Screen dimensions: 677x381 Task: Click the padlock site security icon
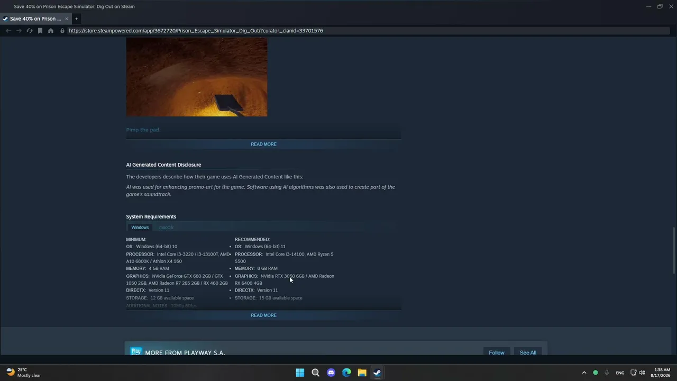(62, 31)
